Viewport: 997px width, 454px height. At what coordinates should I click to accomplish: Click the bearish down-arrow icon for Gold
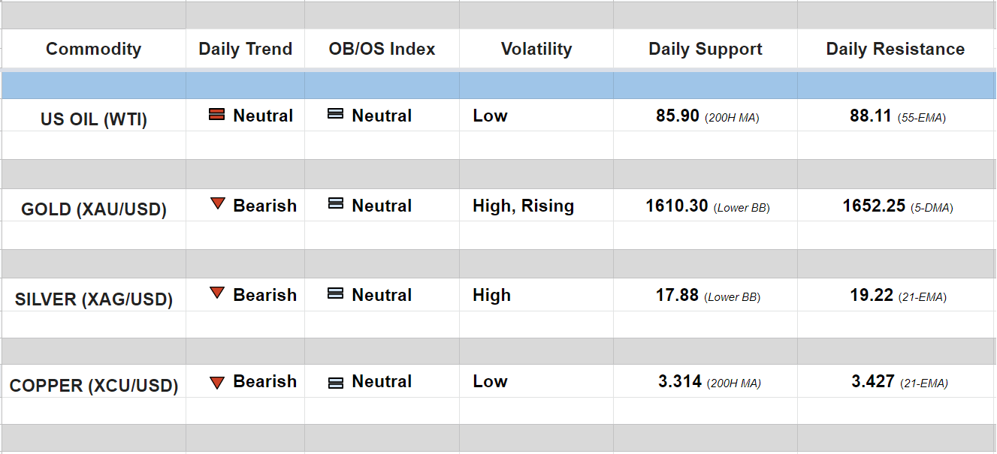click(218, 203)
